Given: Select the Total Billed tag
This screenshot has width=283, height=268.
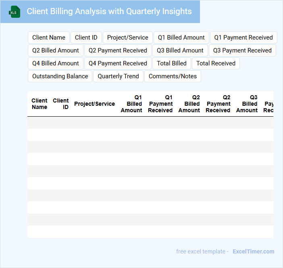Looking at the screenshot, I should 172,63.
